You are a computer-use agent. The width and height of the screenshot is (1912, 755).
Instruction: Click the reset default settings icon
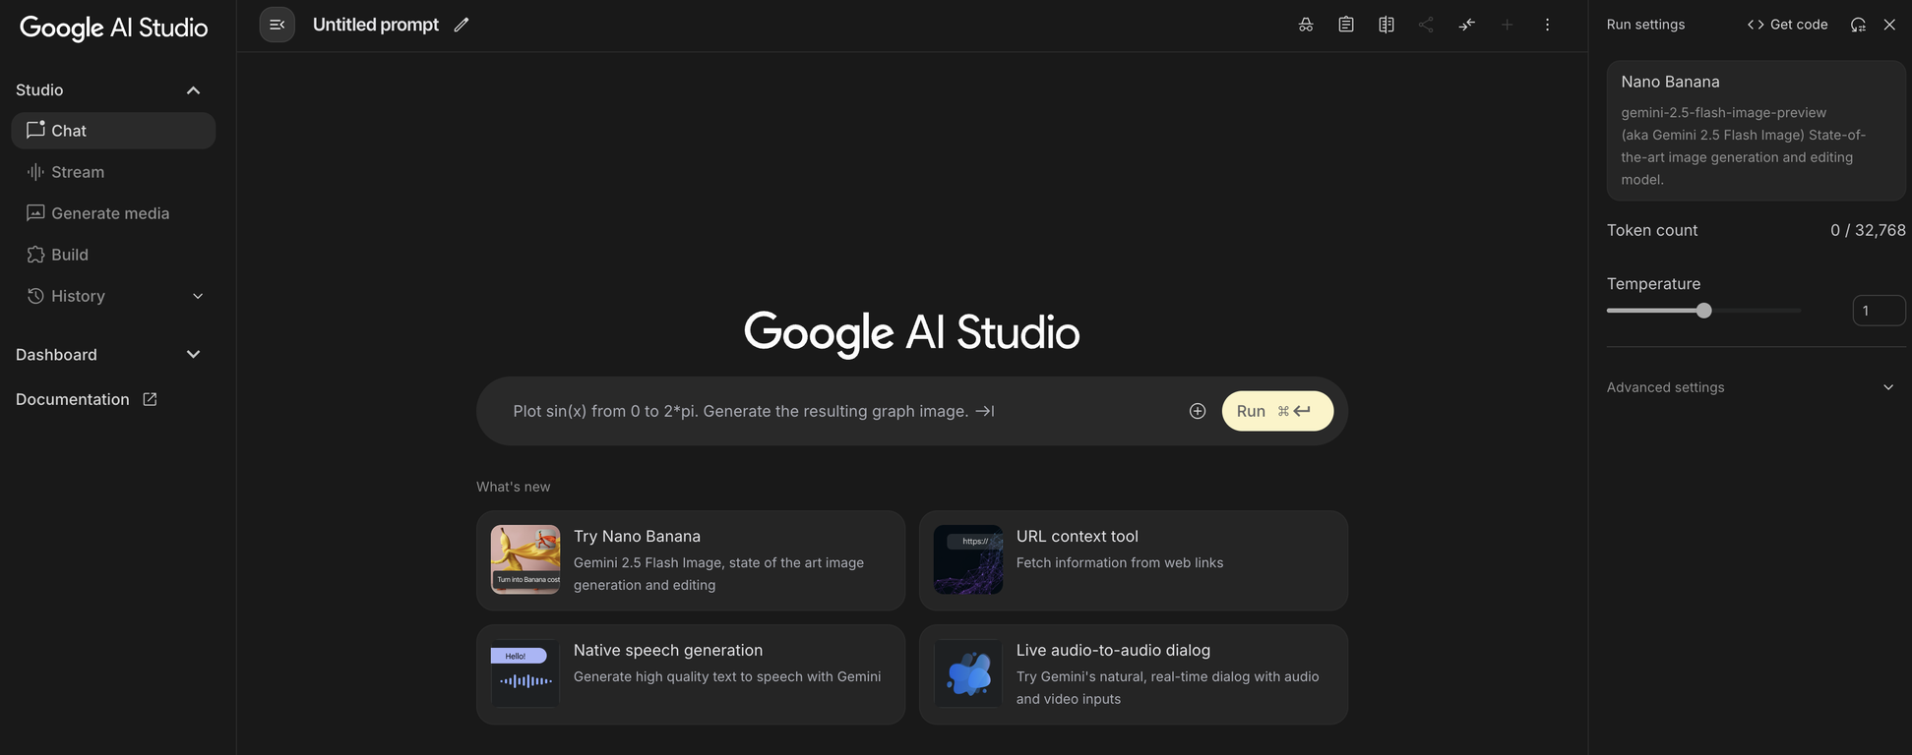(x=1858, y=25)
